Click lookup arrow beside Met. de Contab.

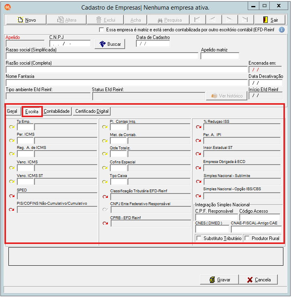105,141
